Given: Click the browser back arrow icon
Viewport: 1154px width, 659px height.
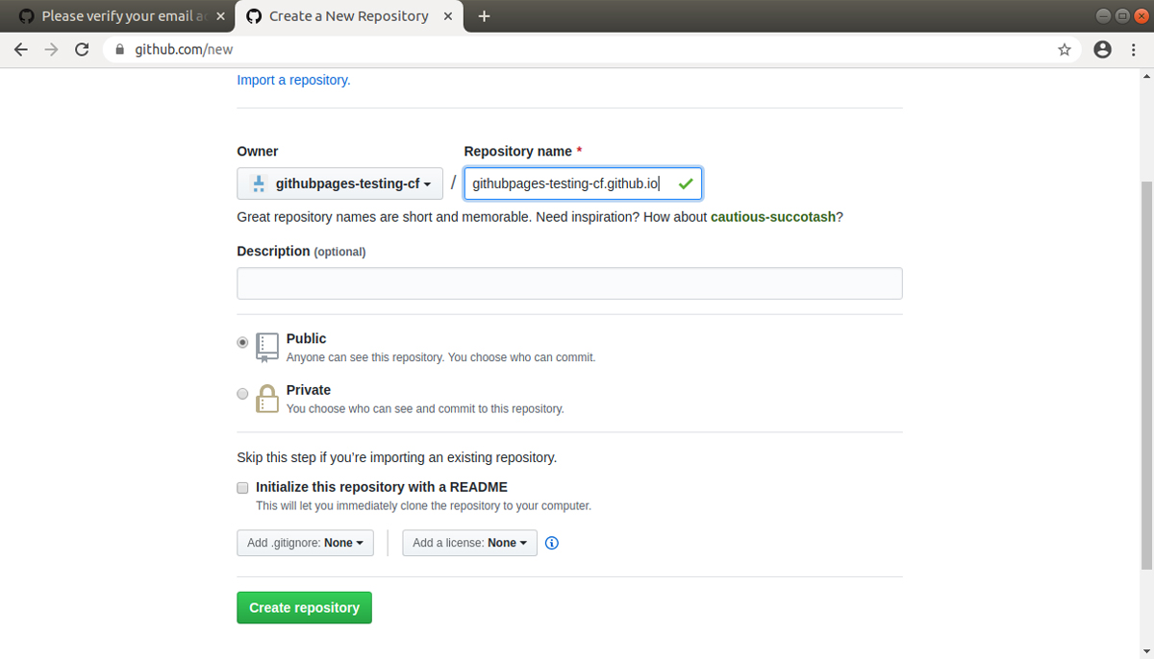Looking at the screenshot, I should click(20, 48).
